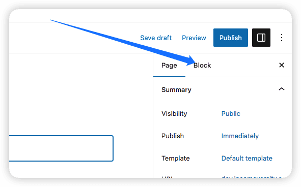Click the Publish button
This screenshot has height=187, width=301.
pyautogui.click(x=231, y=38)
